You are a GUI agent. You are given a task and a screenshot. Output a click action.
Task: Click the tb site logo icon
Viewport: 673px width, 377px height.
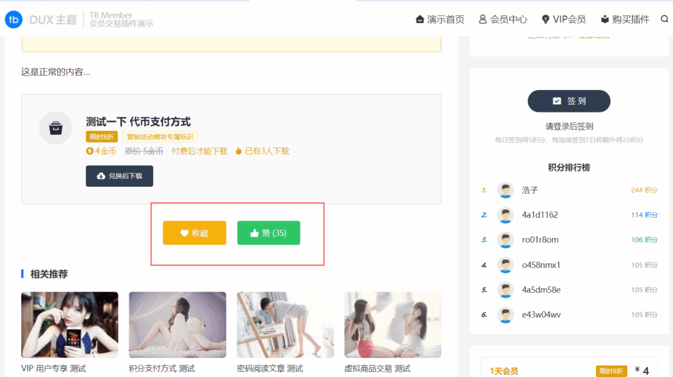(13, 19)
